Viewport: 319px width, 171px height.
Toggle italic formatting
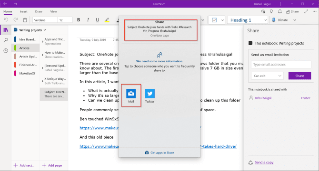[88, 20]
